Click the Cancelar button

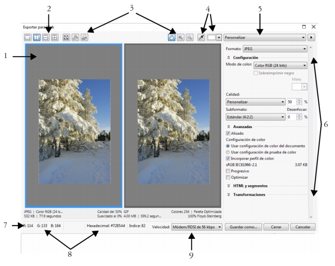point(302,228)
